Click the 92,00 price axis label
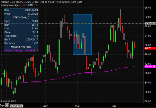Screen dimensions: 156x108 point(148,17)
